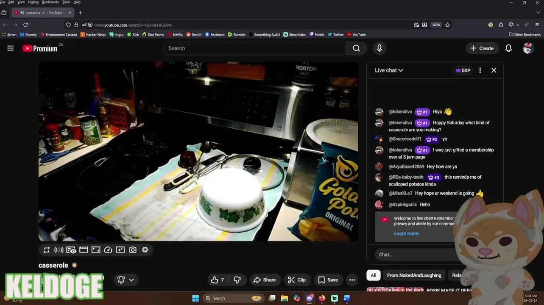The width and height of the screenshot is (544, 305).
Task: Open Discord from the taskbar
Action: tap(310, 298)
